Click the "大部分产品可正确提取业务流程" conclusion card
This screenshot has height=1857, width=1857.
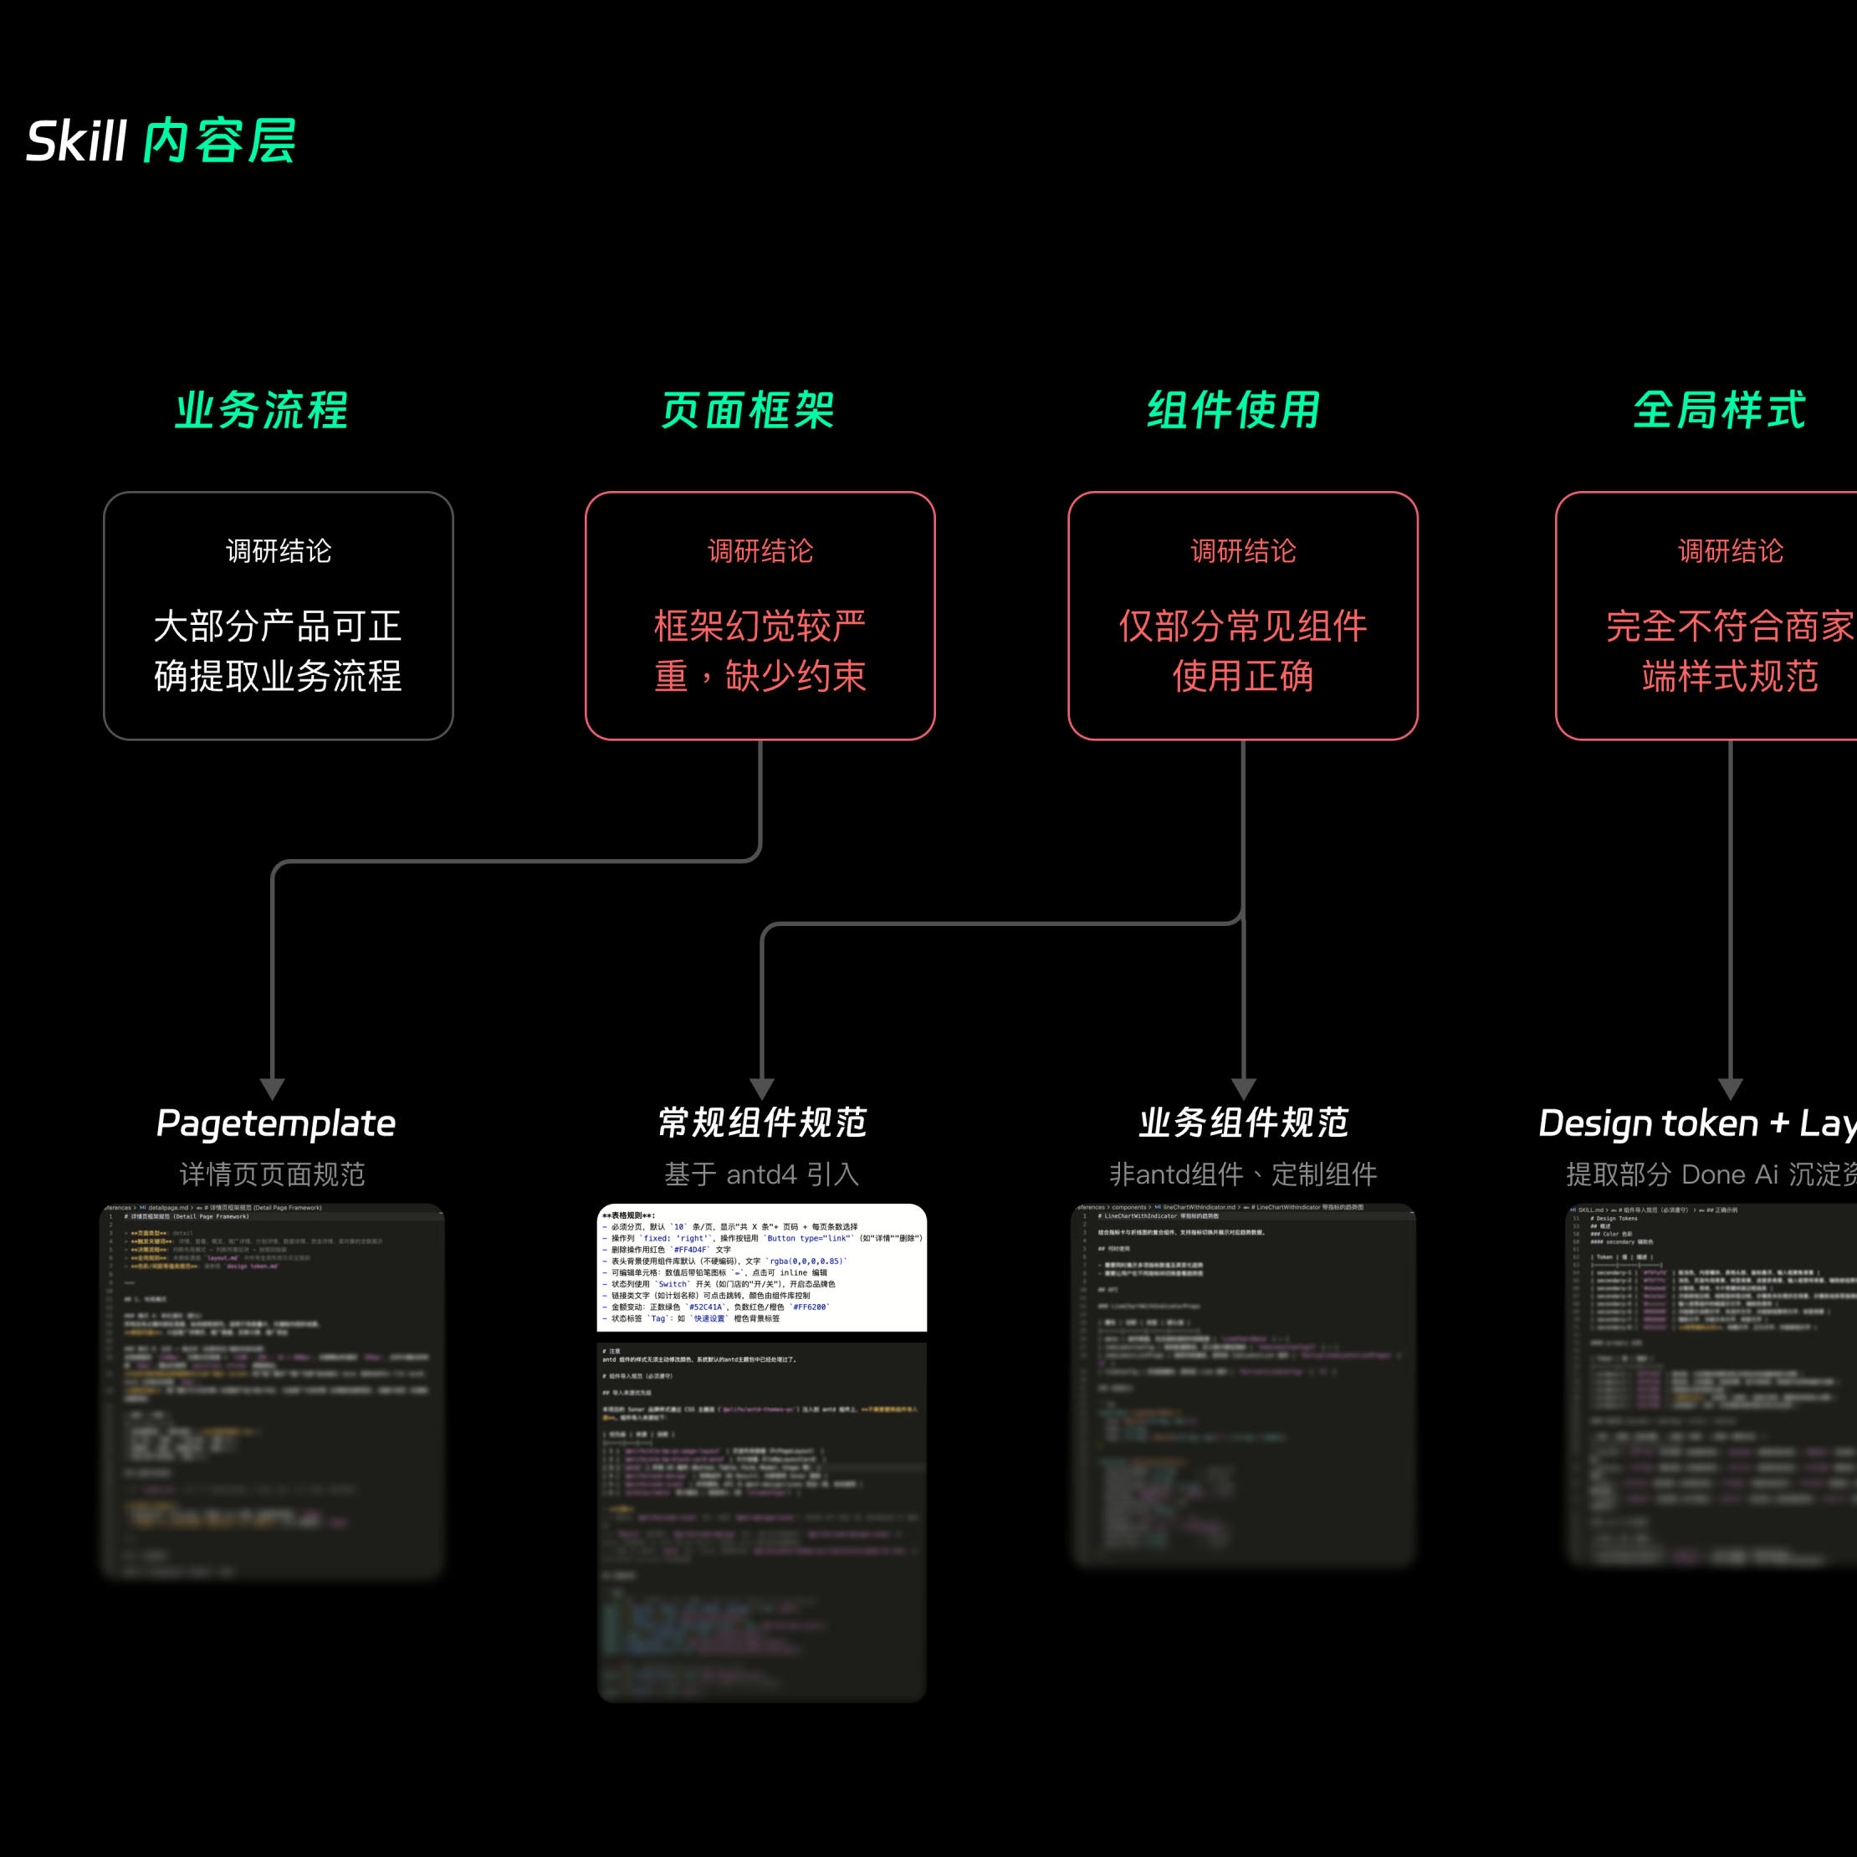point(279,616)
